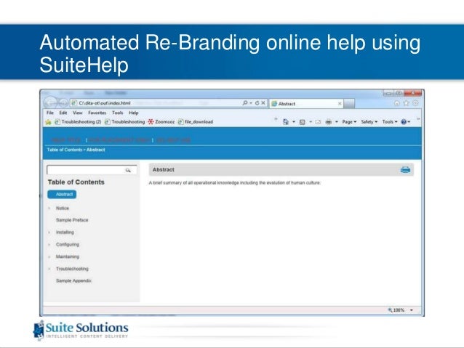This screenshot has height=348, width=464.
Task: Switch to the Abstract browser tab
Action: click(x=305, y=103)
